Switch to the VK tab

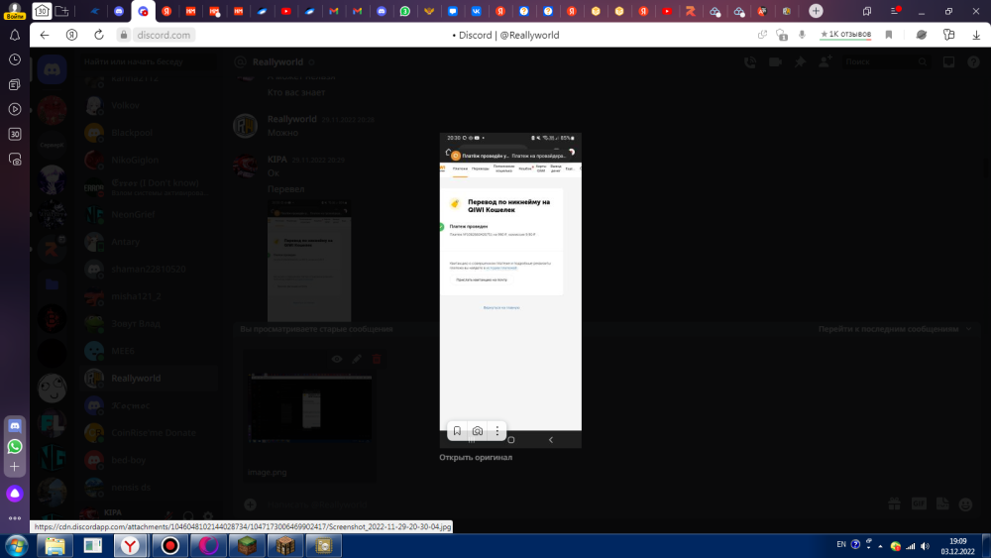click(477, 11)
